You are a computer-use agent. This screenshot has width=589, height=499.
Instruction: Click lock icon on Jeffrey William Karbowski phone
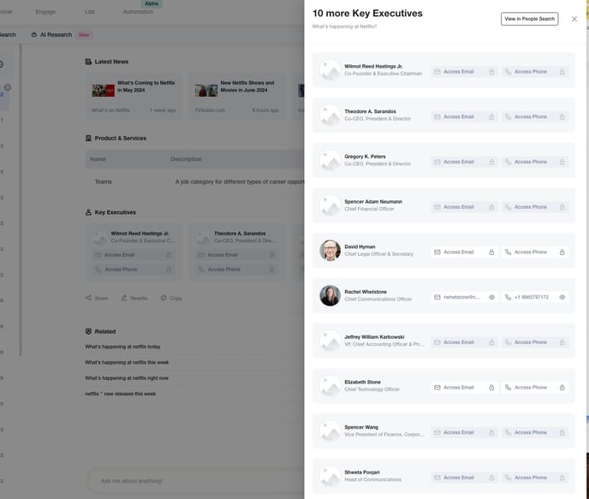tap(562, 342)
